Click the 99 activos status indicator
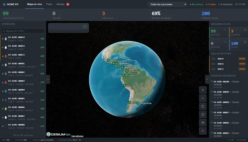Viewport: 248px width, 142px height. pos(196,4)
